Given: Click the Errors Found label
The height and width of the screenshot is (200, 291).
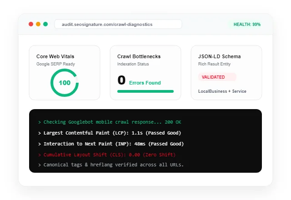Looking at the screenshot, I should [145, 83].
